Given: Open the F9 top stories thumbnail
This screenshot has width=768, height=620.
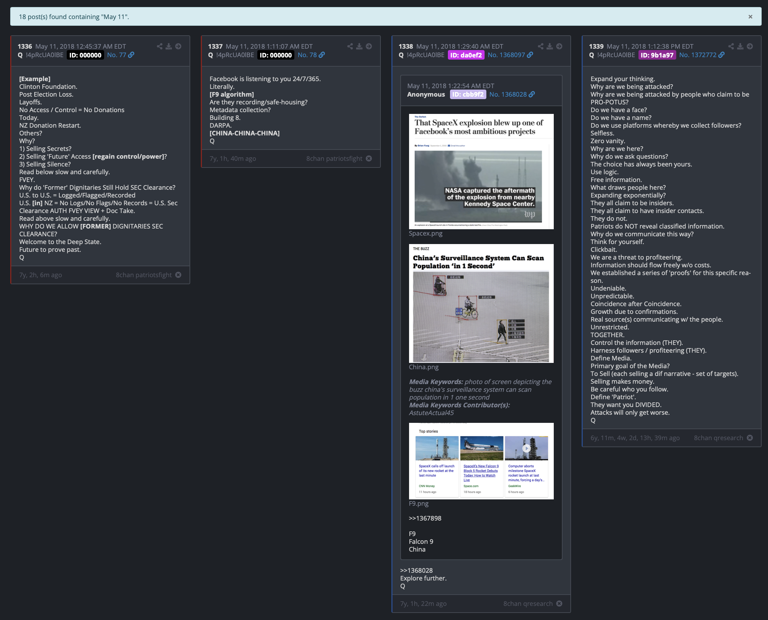Looking at the screenshot, I should [481, 461].
